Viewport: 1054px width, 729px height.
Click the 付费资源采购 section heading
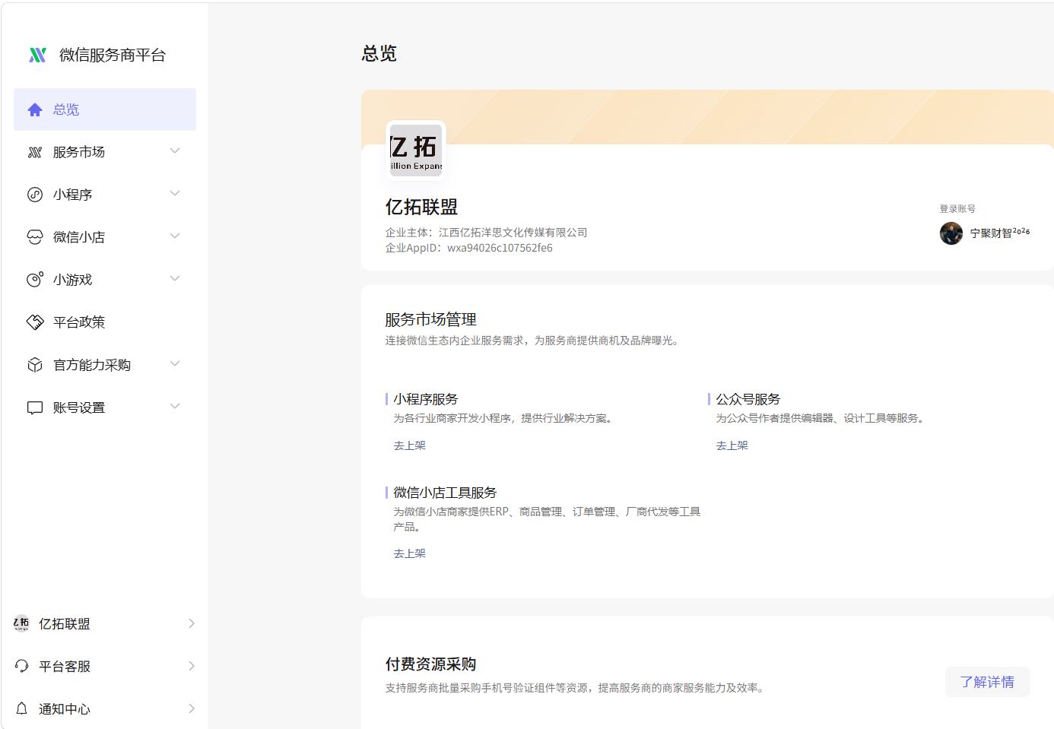tap(430, 664)
